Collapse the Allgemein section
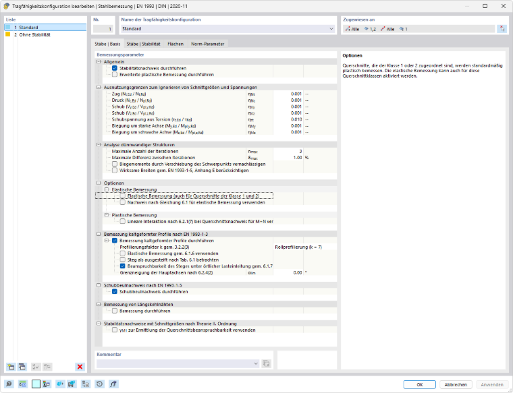The width and height of the screenshot is (513, 393). coord(99,62)
